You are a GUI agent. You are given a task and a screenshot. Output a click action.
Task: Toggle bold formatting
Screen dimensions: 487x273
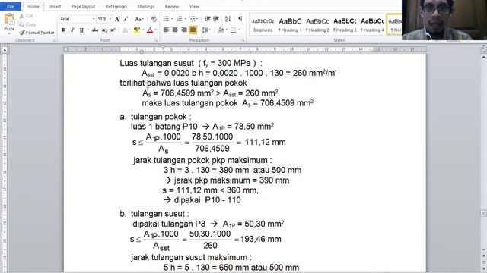(x=64, y=30)
